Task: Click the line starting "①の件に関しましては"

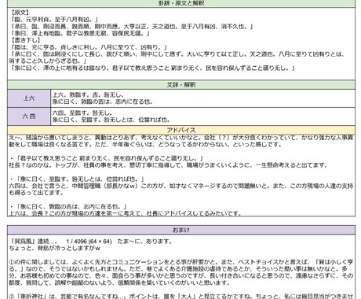Action: pyautogui.click(x=181, y=262)
